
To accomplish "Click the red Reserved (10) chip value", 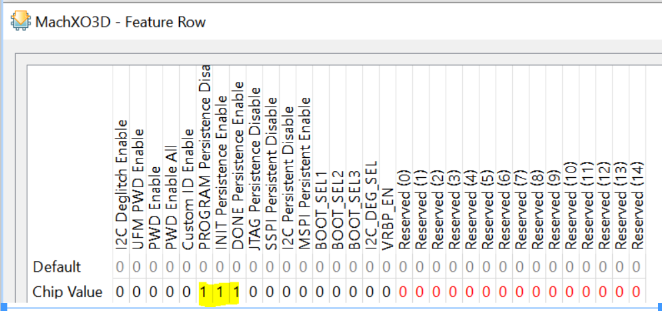I will (x=569, y=292).
